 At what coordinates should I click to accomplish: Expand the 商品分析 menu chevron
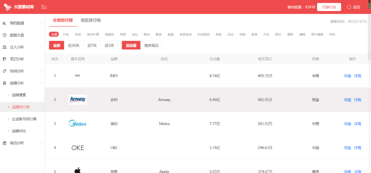pos(41,143)
